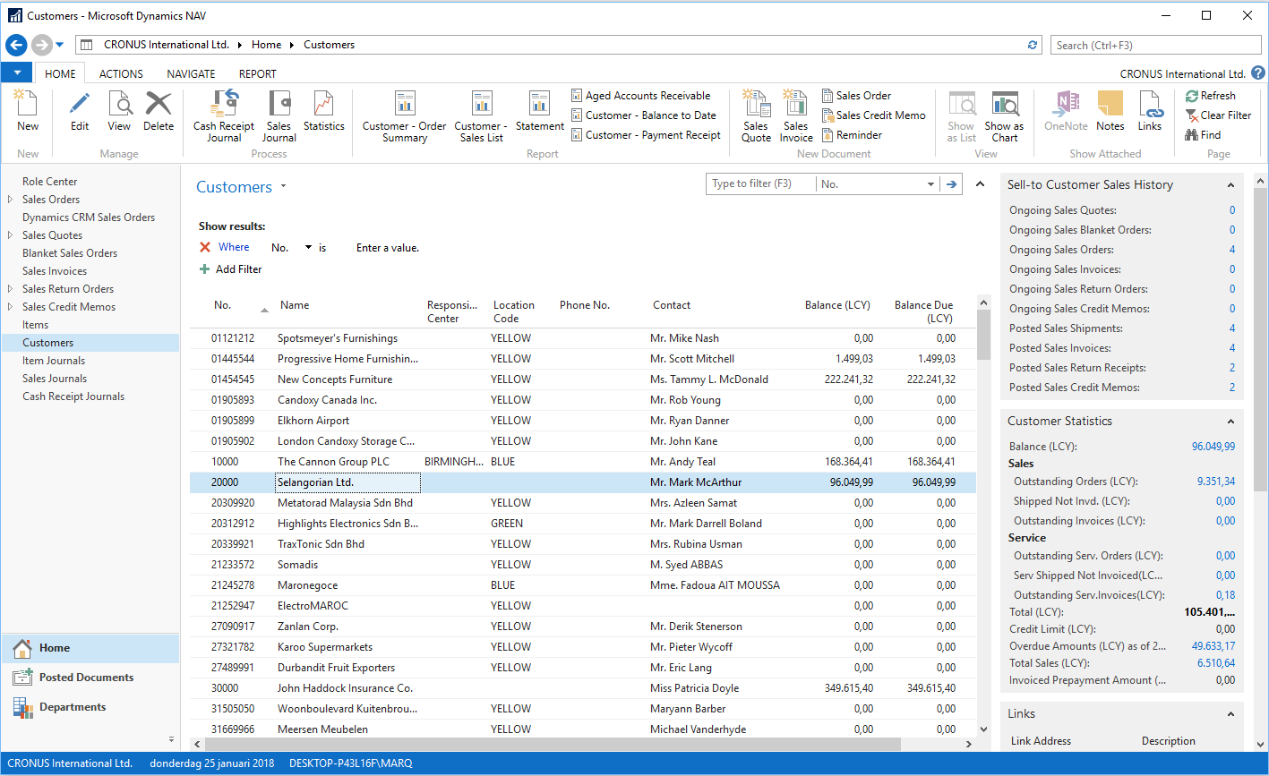Click Total Sales value 6.510,64
The height and width of the screenshot is (776, 1269).
[1216, 663]
